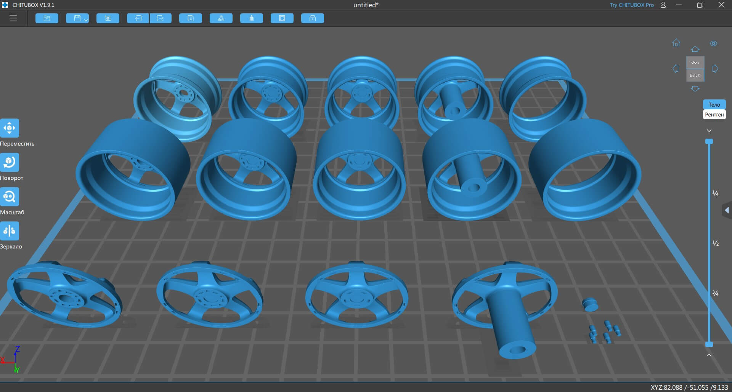Viewport: 732px width, 392px height.
Task: Click the save project floppy disk icon
Action: (x=77, y=18)
